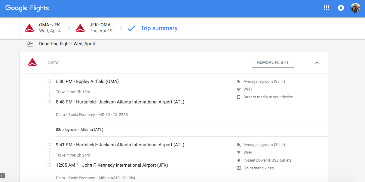Click 'Stream media to your device' text
Image resolution: width=365 pixels, height=182 pixels.
pyautogui.click(x=268, y=97)
